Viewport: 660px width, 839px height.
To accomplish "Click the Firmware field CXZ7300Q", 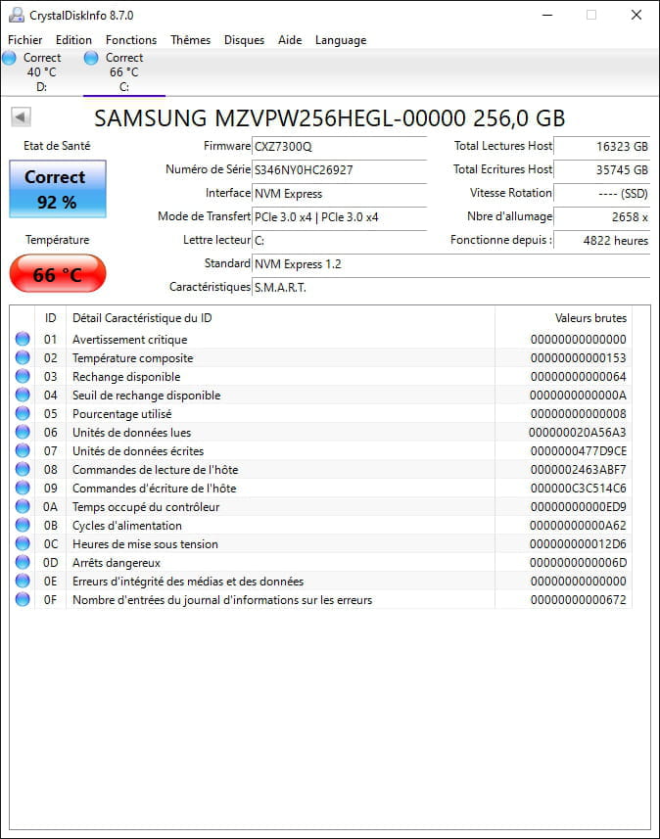I will (x=339, y=147).
